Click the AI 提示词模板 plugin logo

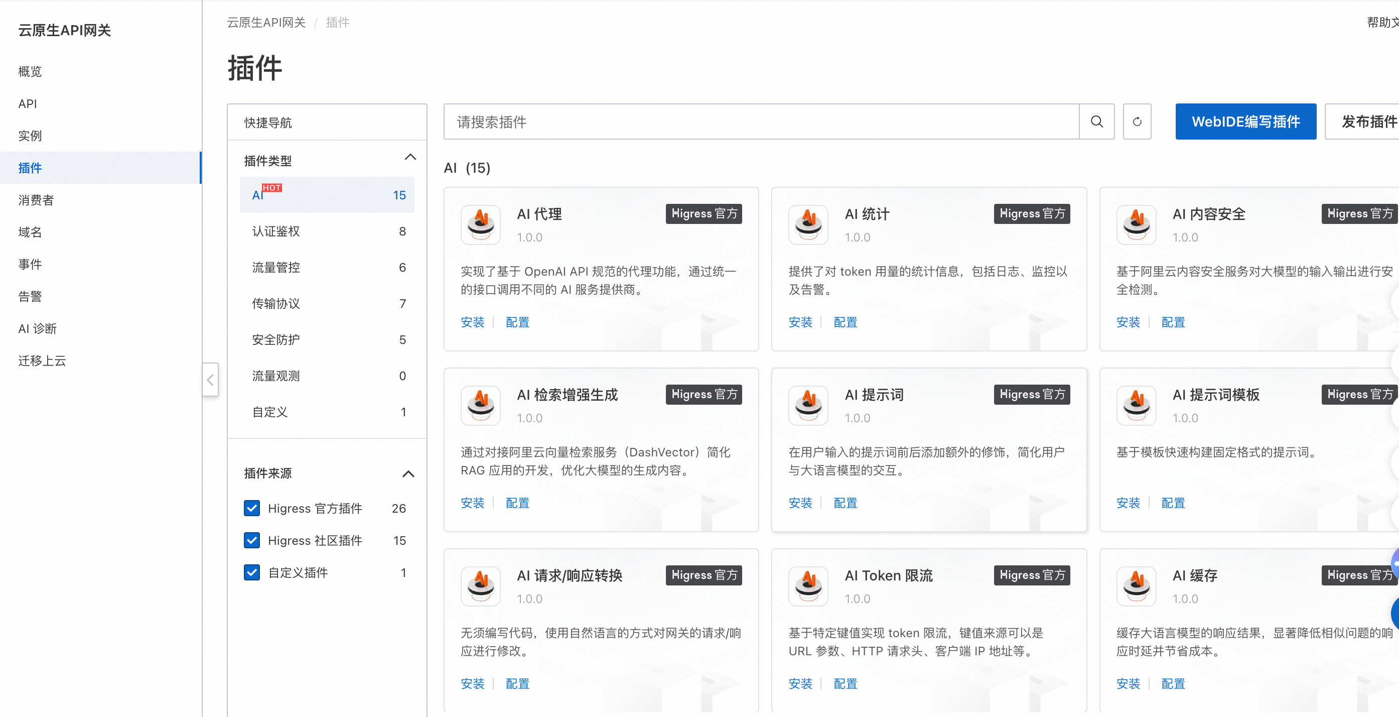point(1136,405)
